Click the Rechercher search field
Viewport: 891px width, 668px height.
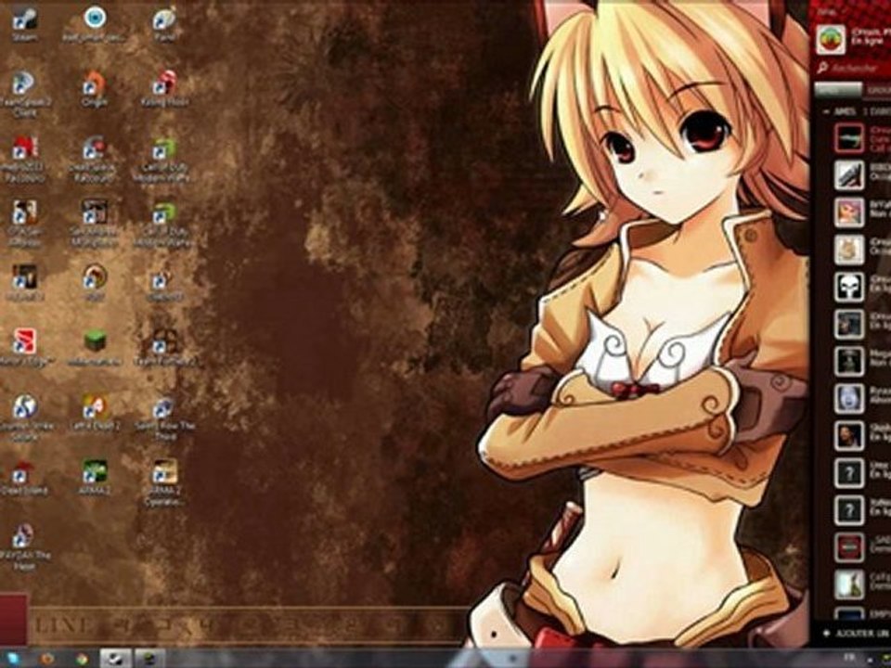(x=853, y=68)
